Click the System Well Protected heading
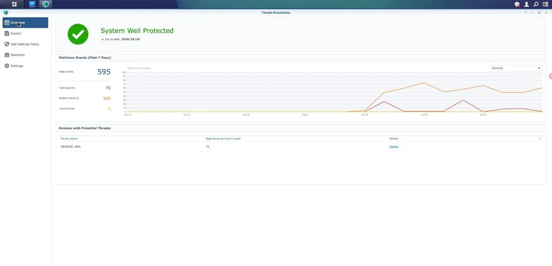Image resolution: width=552 pixels, height=266 pixels. pos(137,31)
